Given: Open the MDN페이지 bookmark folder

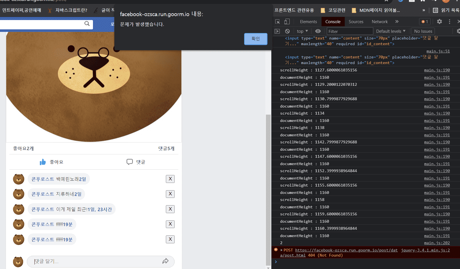Looking at the screenshot, I should [x=376, y=10].
